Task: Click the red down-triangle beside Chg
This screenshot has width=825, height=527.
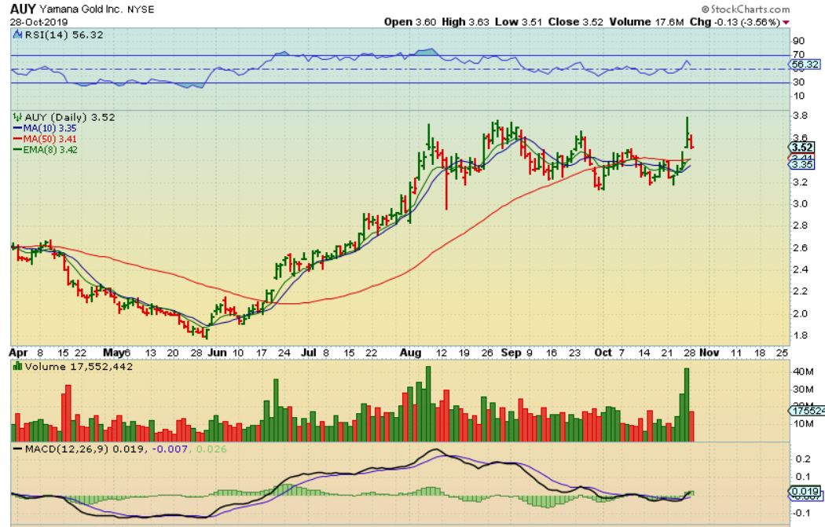Action: pos(786,23)
